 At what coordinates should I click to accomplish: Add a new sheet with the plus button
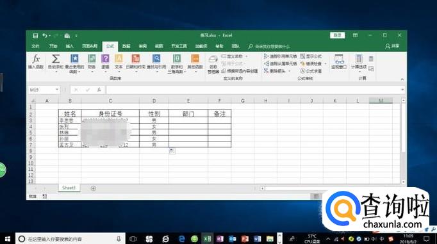coord(94,188)
